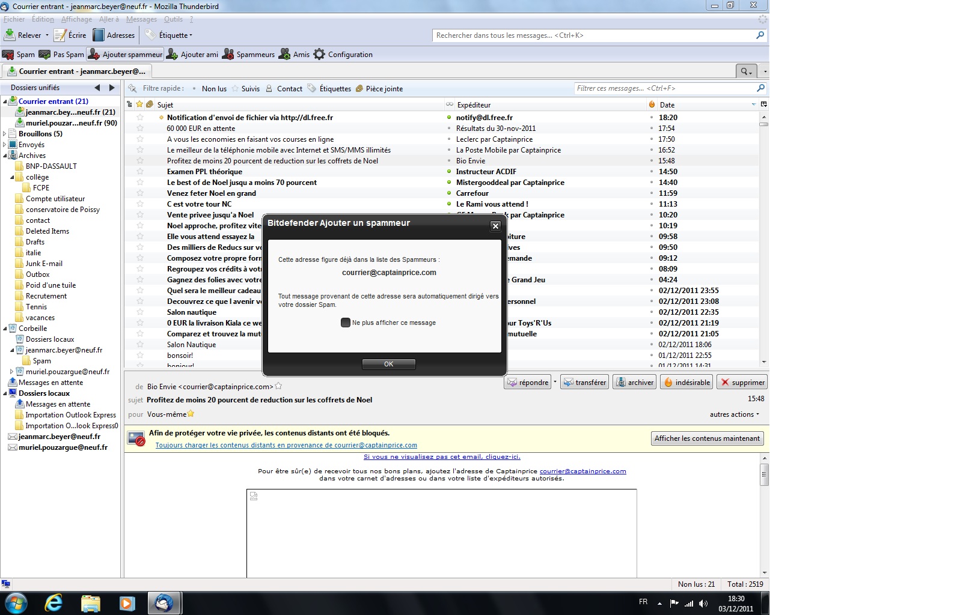Viewport: 963px width, 615px height.
Task: Click the attachment column header icon
Action: point(150,105)
